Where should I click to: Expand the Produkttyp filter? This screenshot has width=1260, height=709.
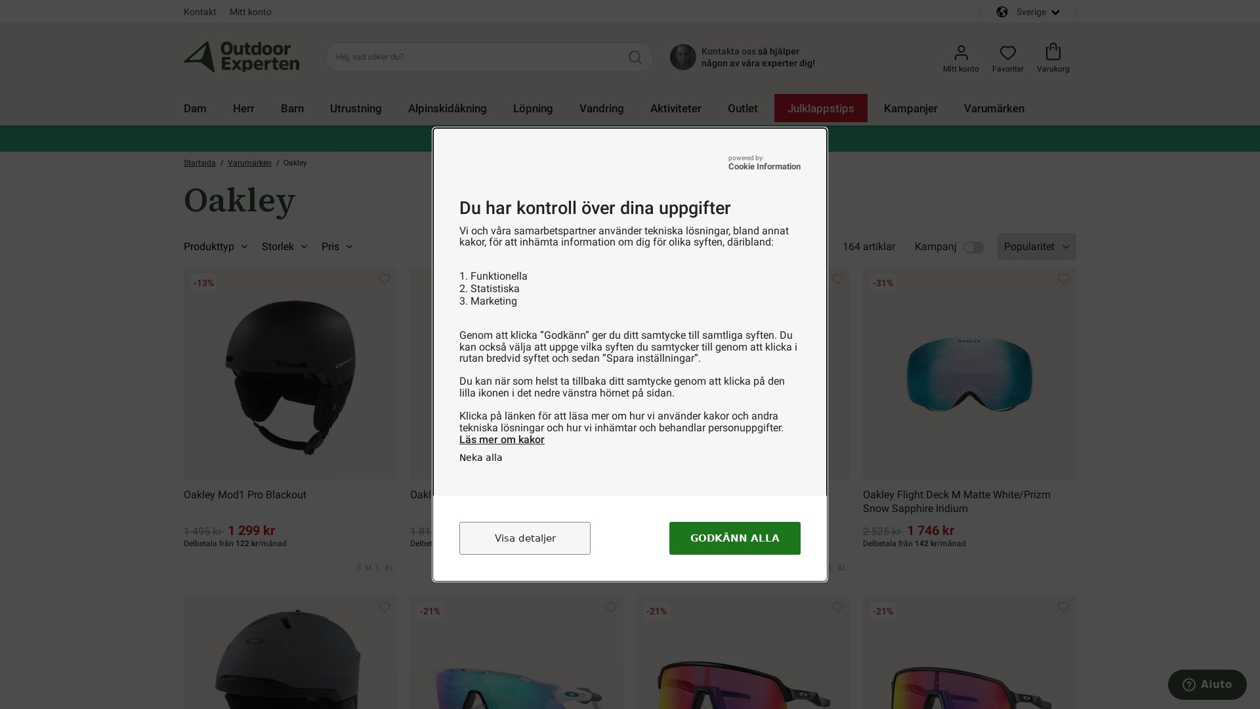pyautogui.click(x=216, y=247)
